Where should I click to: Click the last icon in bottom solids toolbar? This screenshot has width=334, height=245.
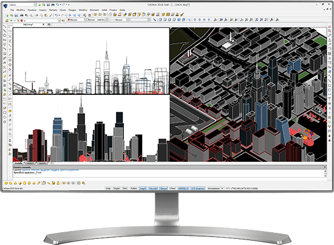pyautogui.click(x=83, y=183)
